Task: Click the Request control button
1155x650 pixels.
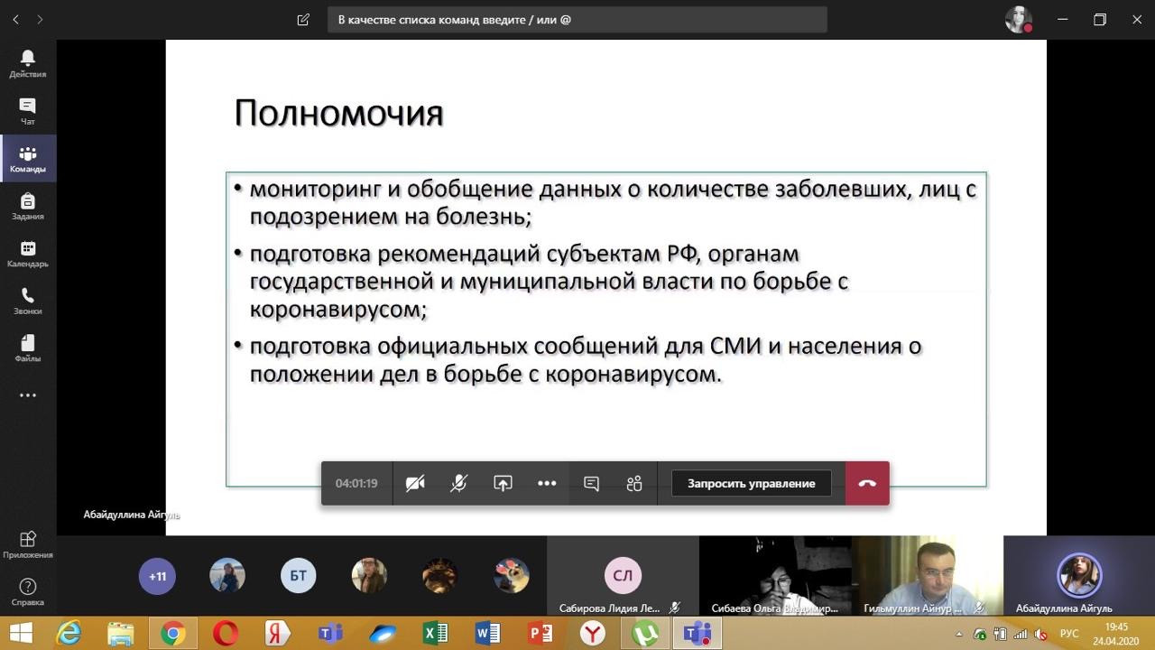Action: click(751, 484)
